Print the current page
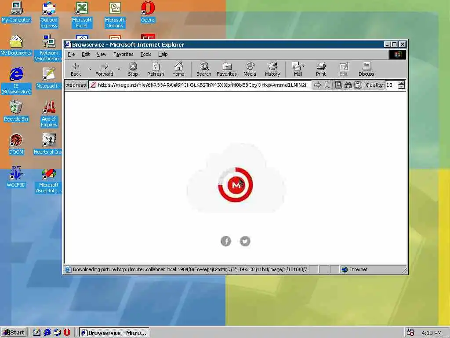 click(321, 69)
